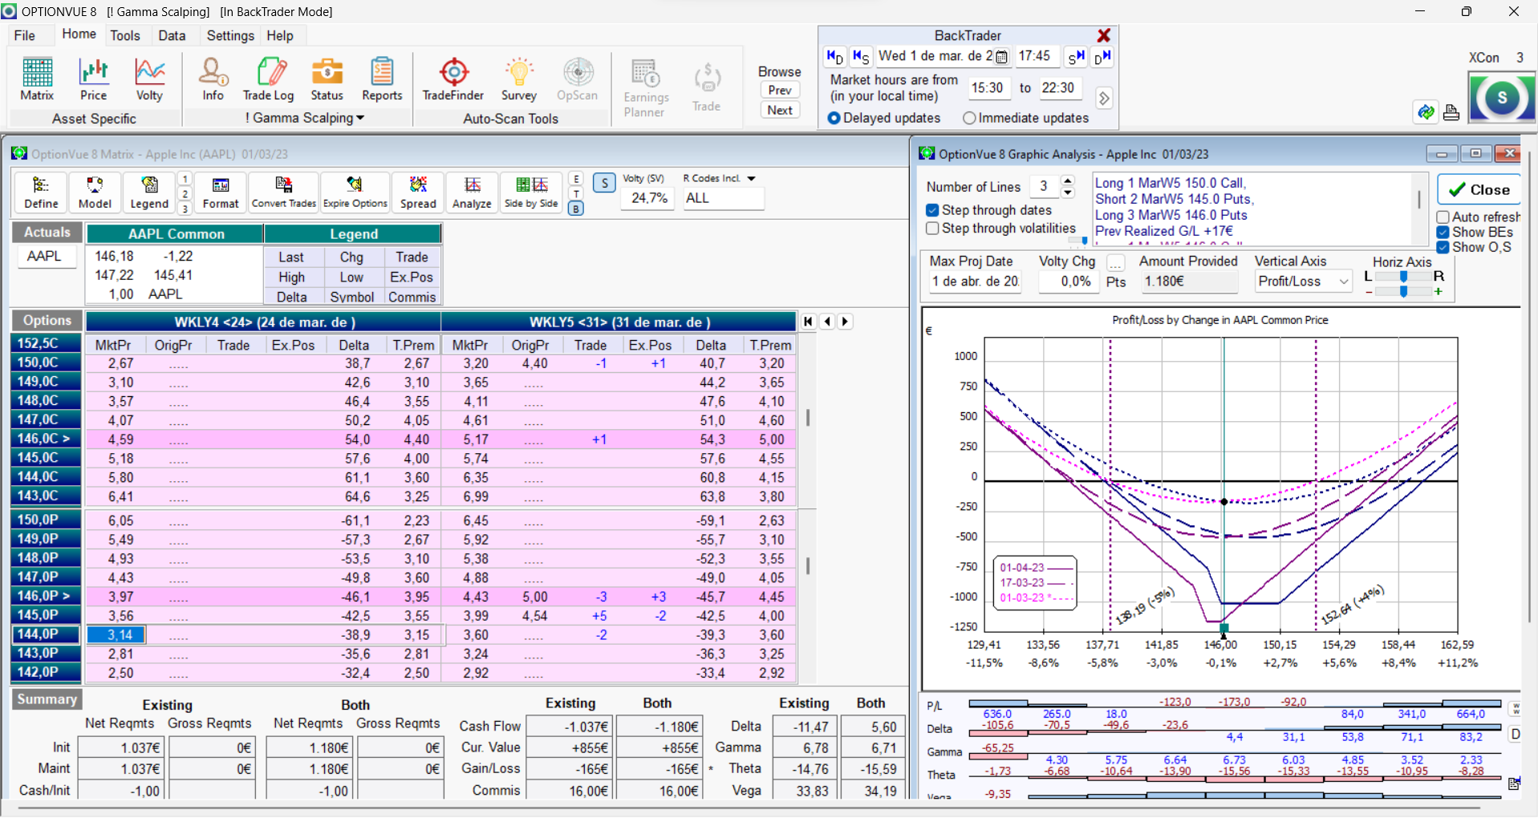
Task: Toggle the B button in Matrix toolbar
Action: click(x=576, y=209)
